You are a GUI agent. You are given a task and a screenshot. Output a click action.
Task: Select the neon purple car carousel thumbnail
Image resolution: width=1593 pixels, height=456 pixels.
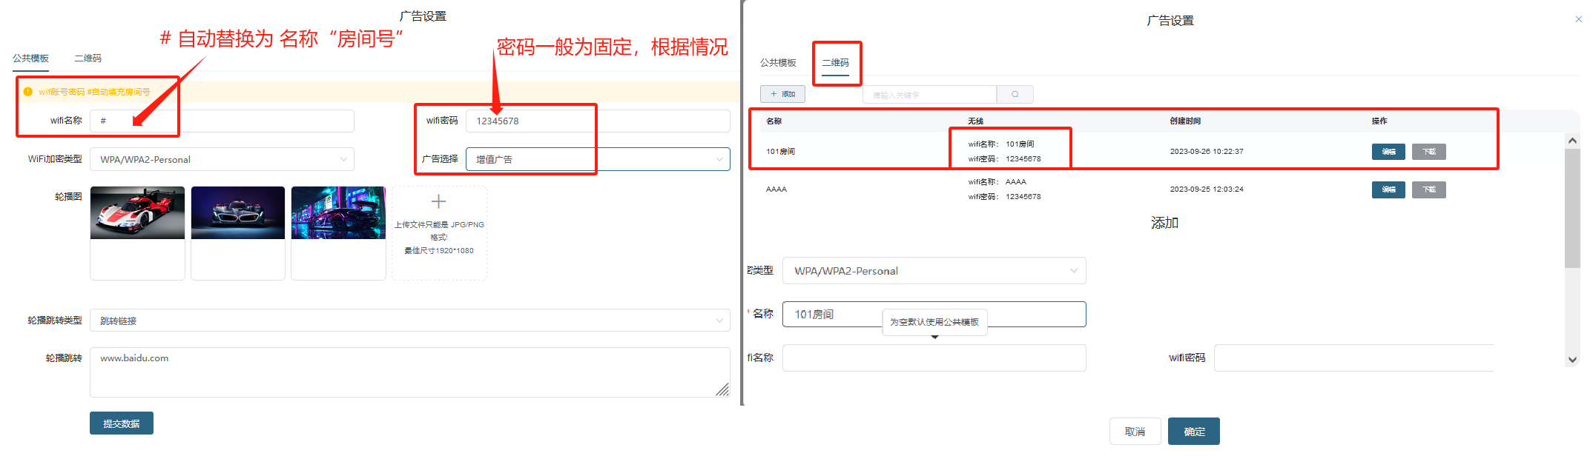(x=338, y=213)
